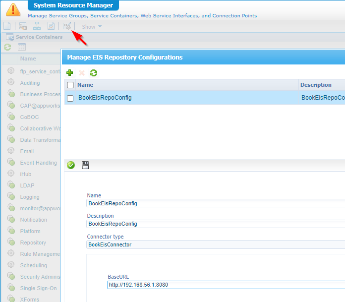
Task: Refresh the EIS repository configurations list
Action: click(93, 73)
